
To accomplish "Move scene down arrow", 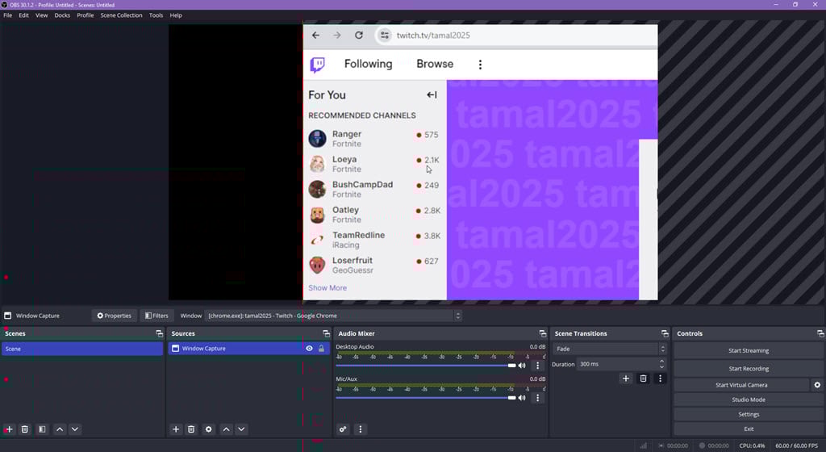I will coord(75,429).
